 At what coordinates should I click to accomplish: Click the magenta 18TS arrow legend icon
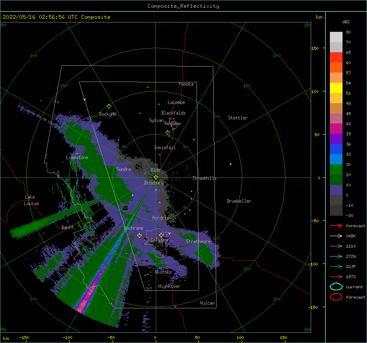(x=336, y=277)
